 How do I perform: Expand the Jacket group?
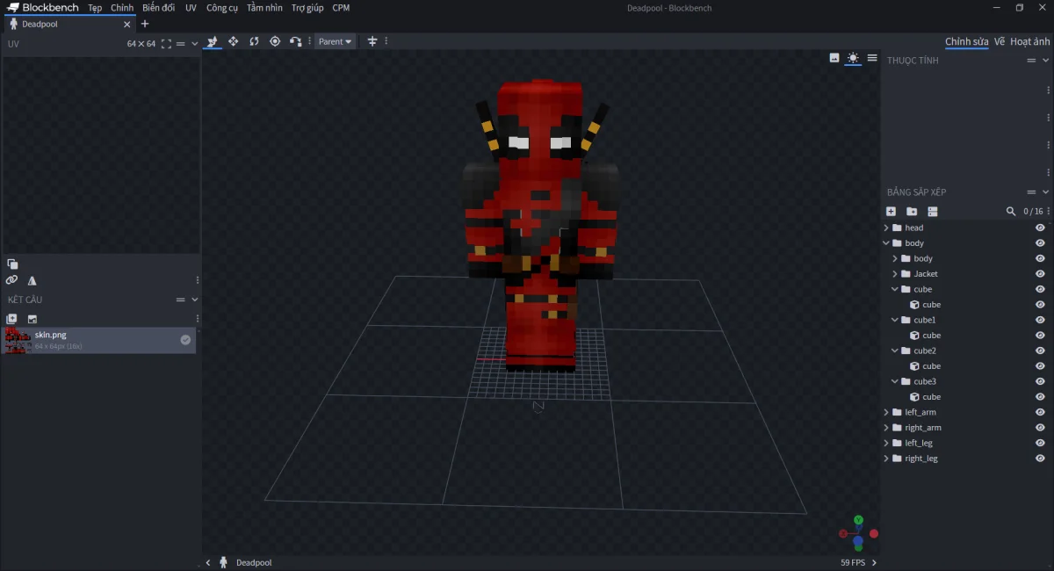tap(895, 274)
